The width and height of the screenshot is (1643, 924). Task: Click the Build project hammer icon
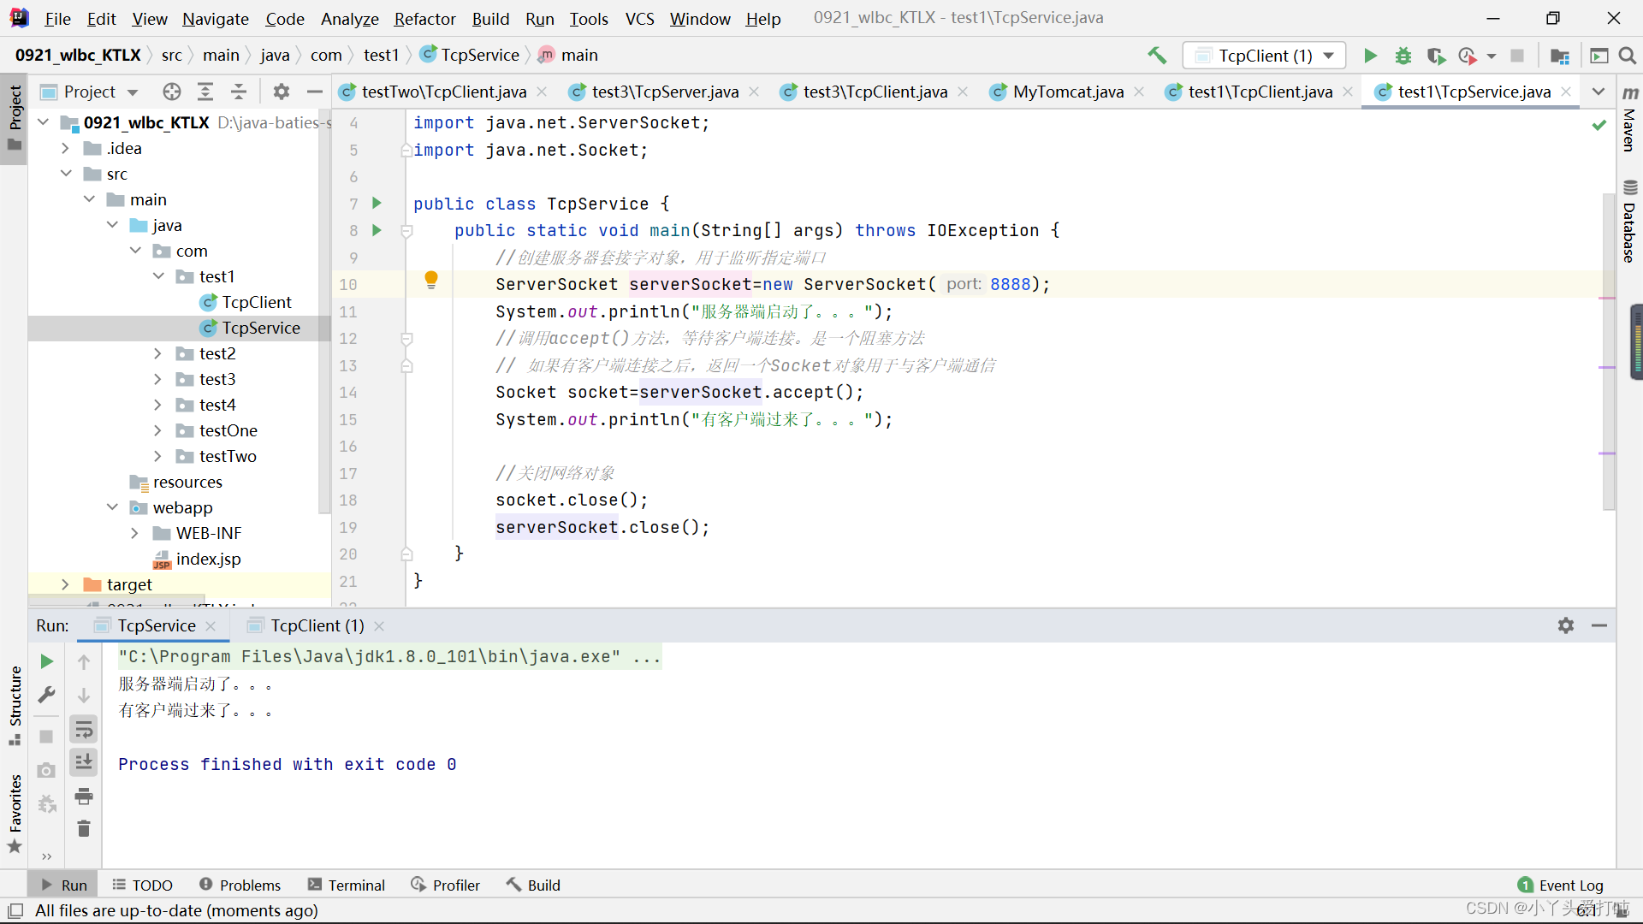pos(1157,56)
